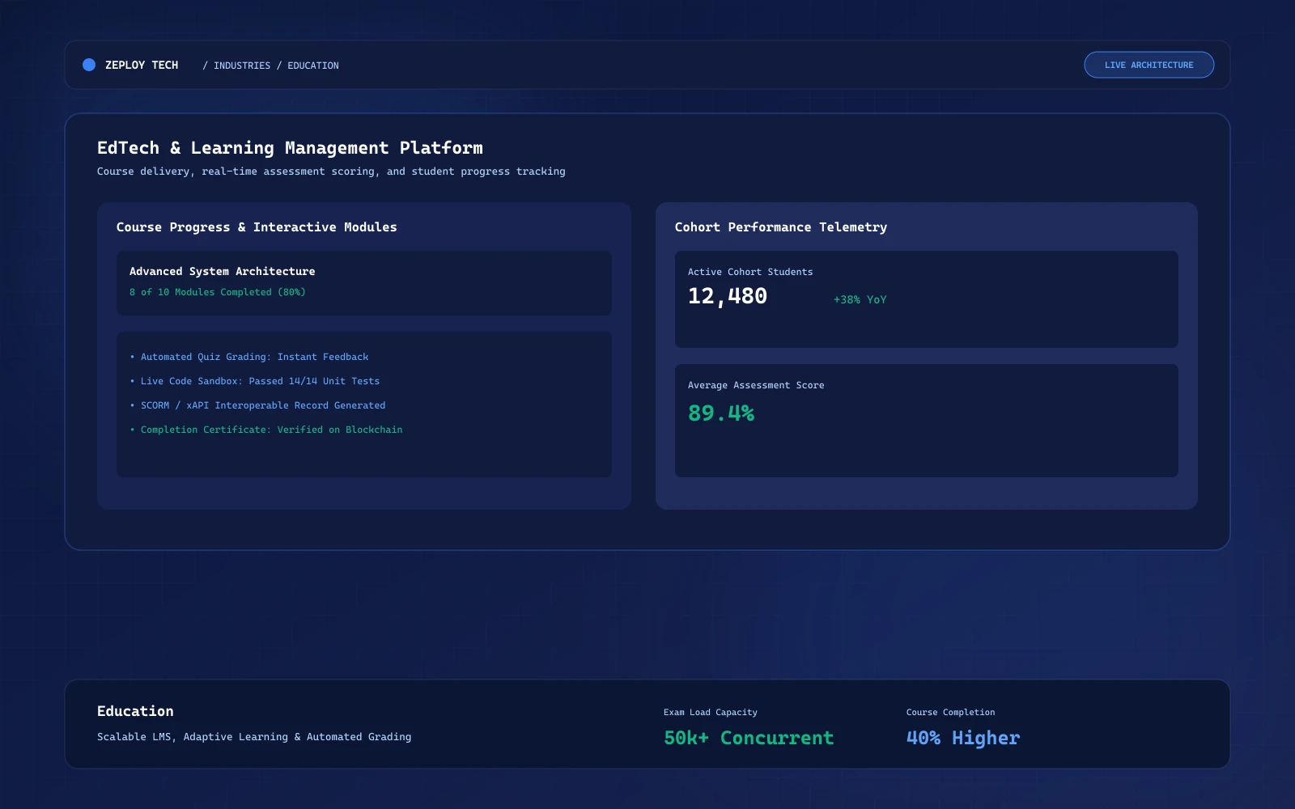This screenshot has height=809, width=1295.
Task: Click the ZEPLOY TECH brand name
Action: 142,65
